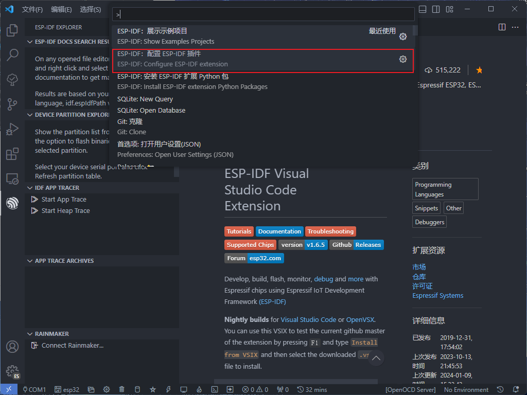Open the Explorer view in activity bar
This screenshot has width=527, height=395.
pos(12,30)
